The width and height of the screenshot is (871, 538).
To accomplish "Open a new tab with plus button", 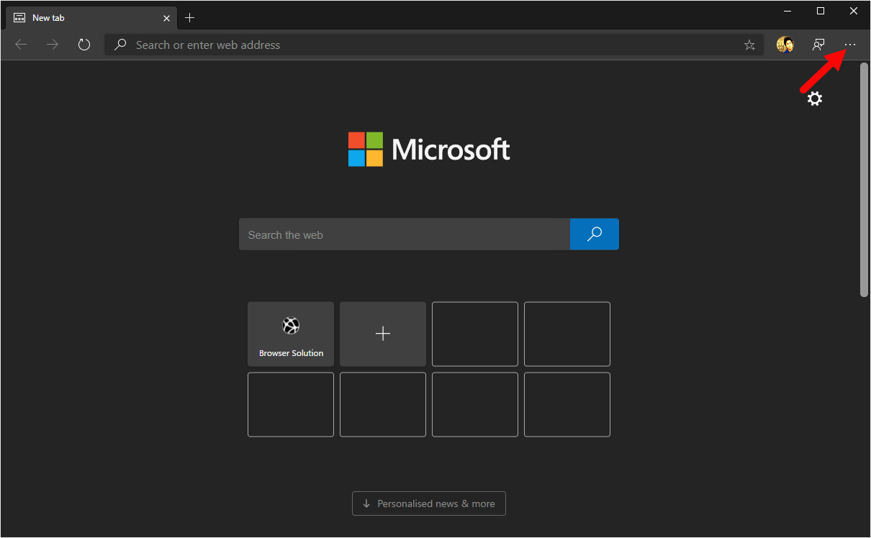I will pos(189,17).
